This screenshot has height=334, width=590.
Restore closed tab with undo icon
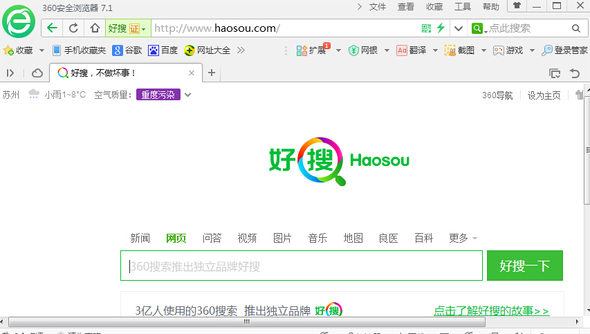pyautogui.click(x=575, y=73)
